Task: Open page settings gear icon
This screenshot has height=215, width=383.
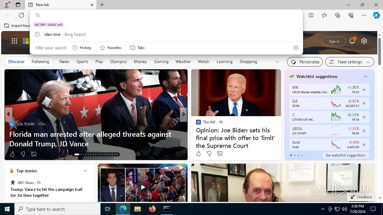Action: (364, 41)
